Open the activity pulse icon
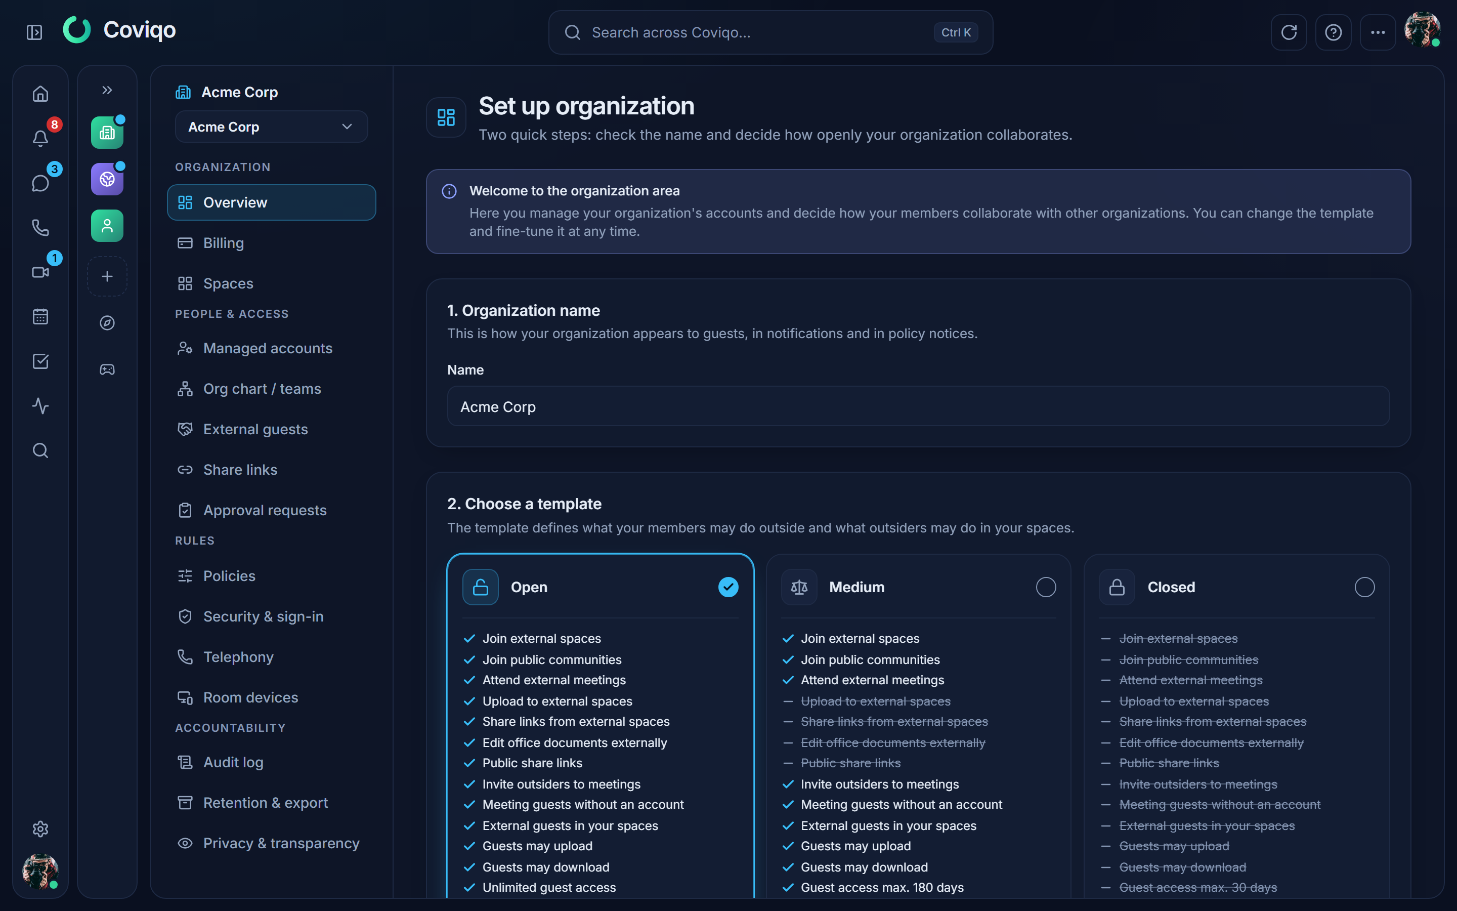 40,406
